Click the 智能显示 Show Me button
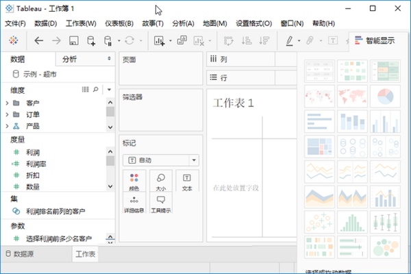This screenshot has width=411, height=274. (x=374, y=40)
